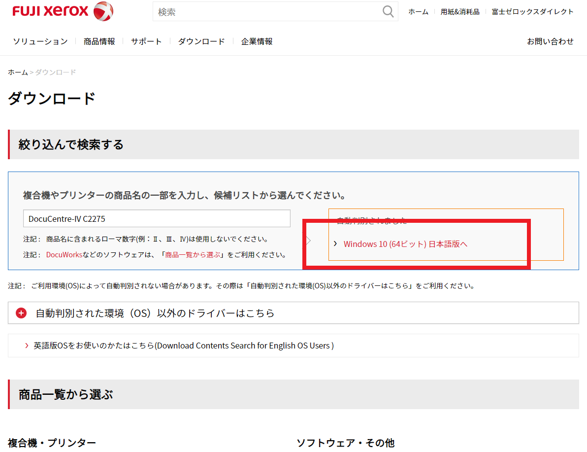
Task: Click the red chevron beside English OS link
Action: (x=27, y=346)
